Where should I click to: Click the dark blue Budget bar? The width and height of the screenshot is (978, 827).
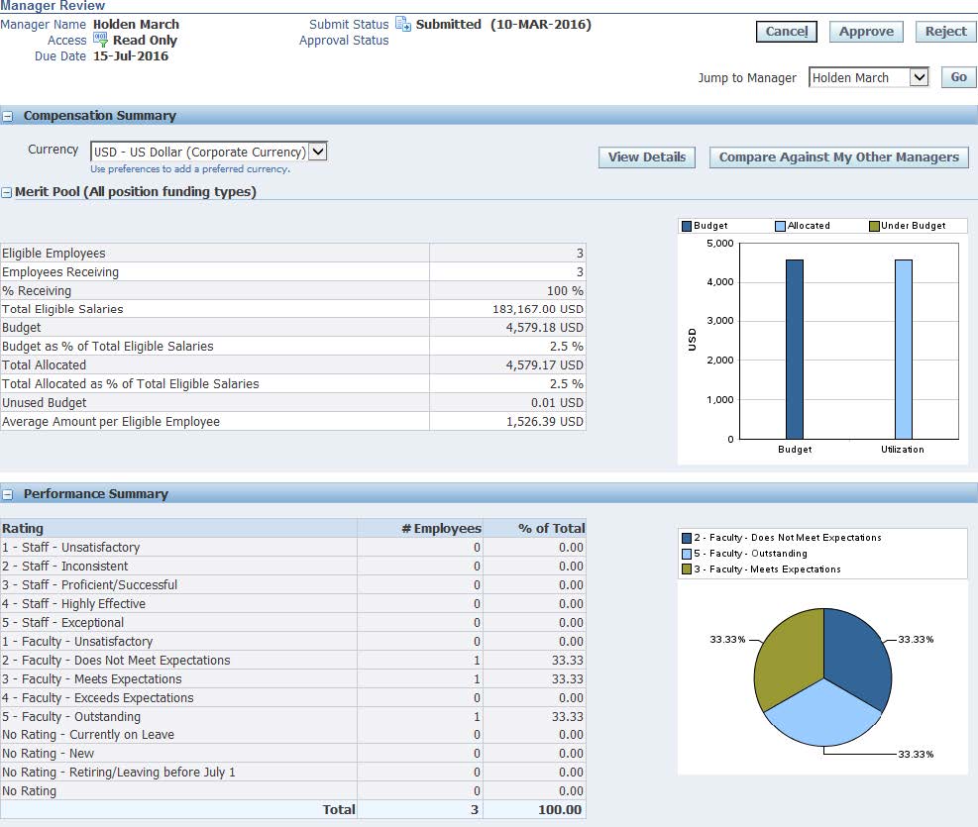click(794, 349)
